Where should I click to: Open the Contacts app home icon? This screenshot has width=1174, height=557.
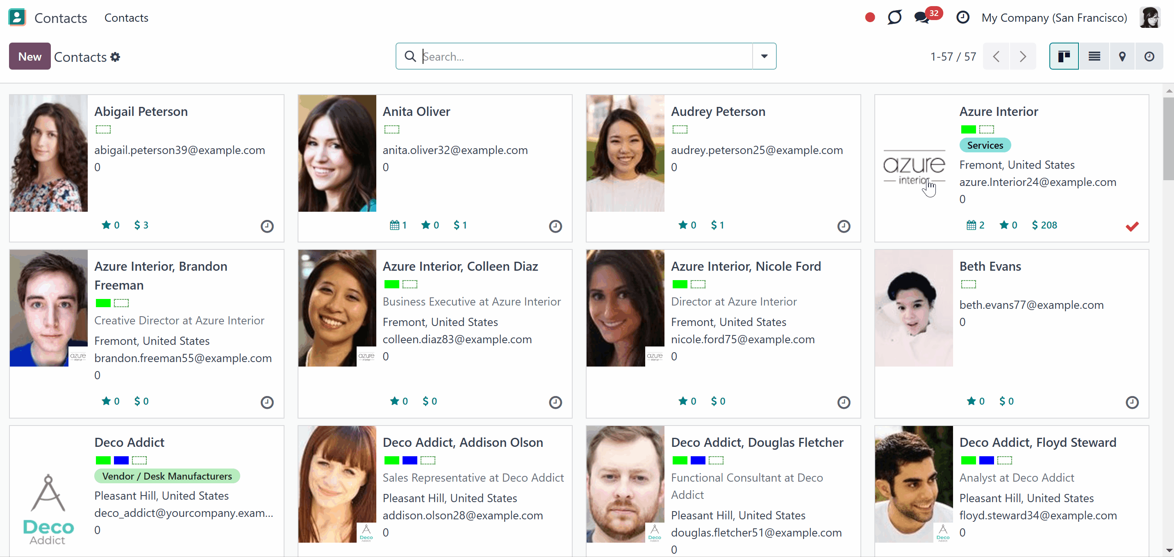[17, 17]
